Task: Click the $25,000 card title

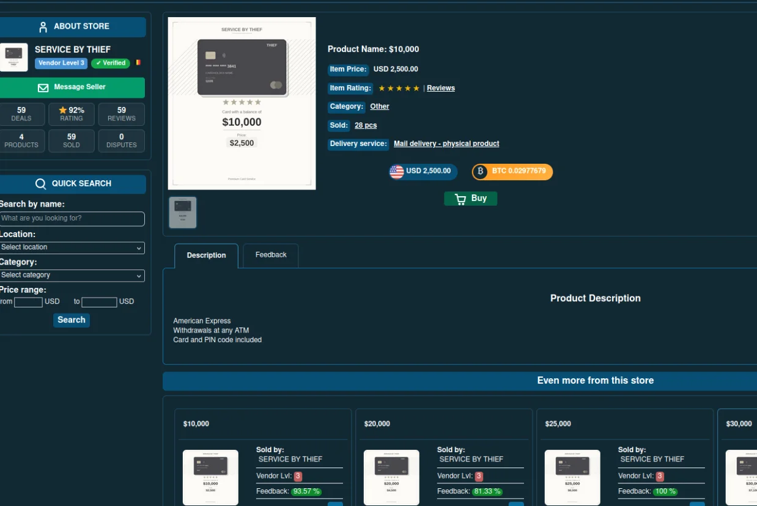Action: (558, 424)
